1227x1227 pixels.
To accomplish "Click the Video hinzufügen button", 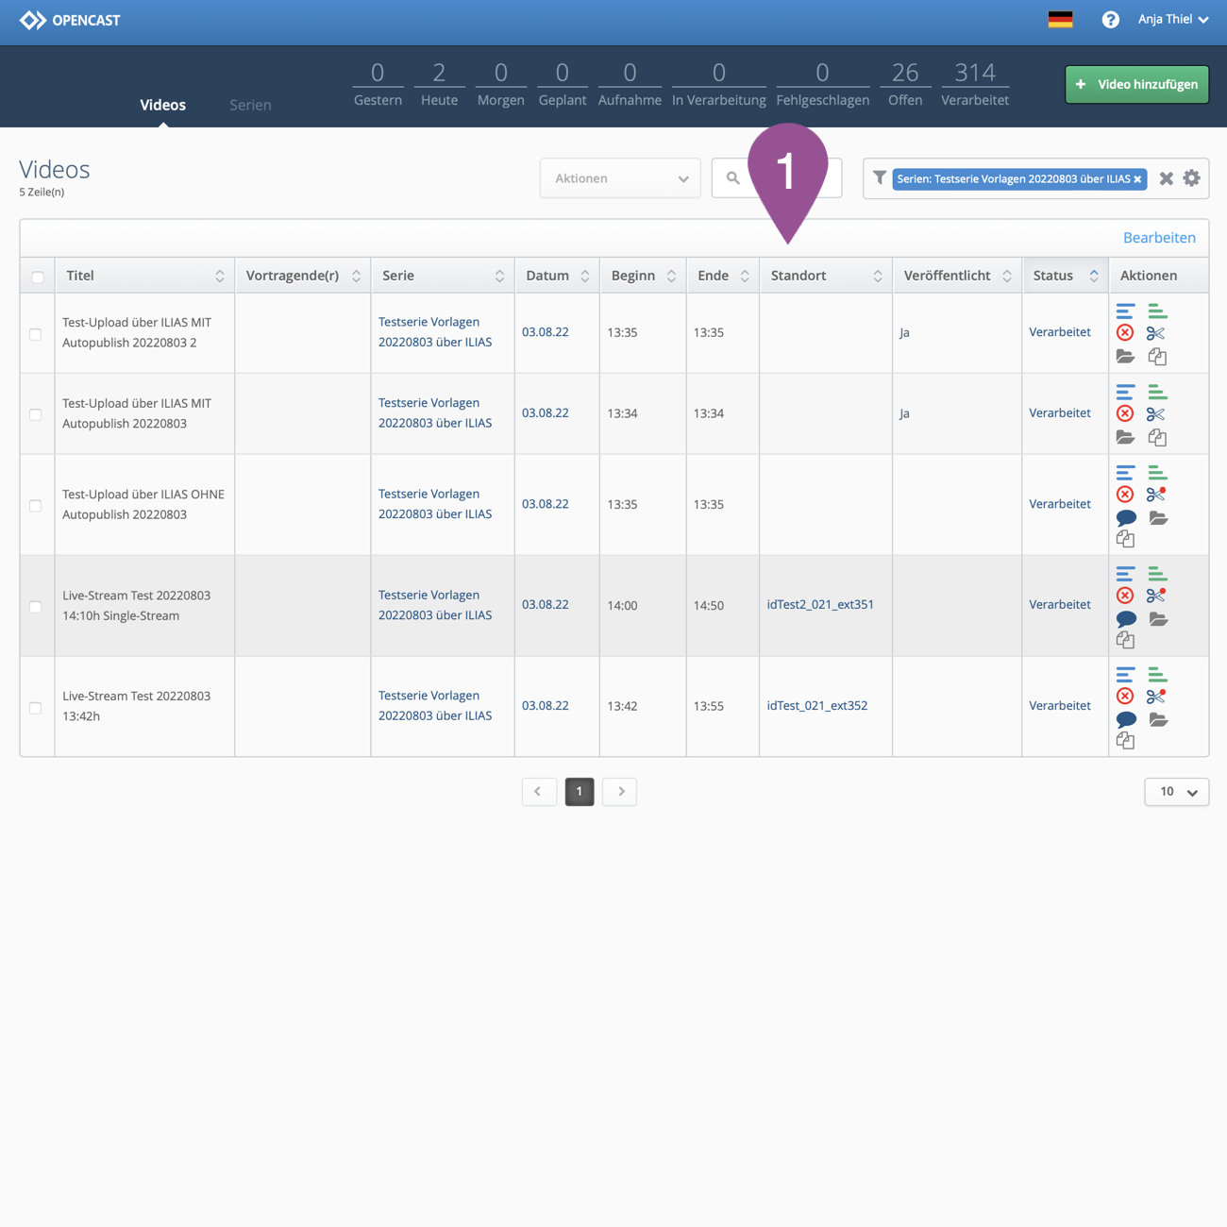I will [x=1136, y=85].
